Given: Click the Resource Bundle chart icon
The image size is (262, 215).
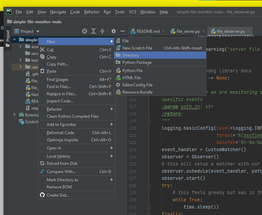Looking at the screenshot, I should (x=118, y=92).
